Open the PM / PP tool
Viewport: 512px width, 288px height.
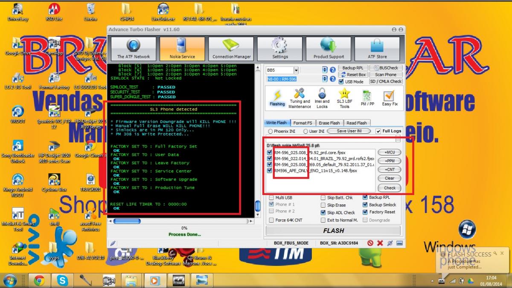tap(367, 98)
